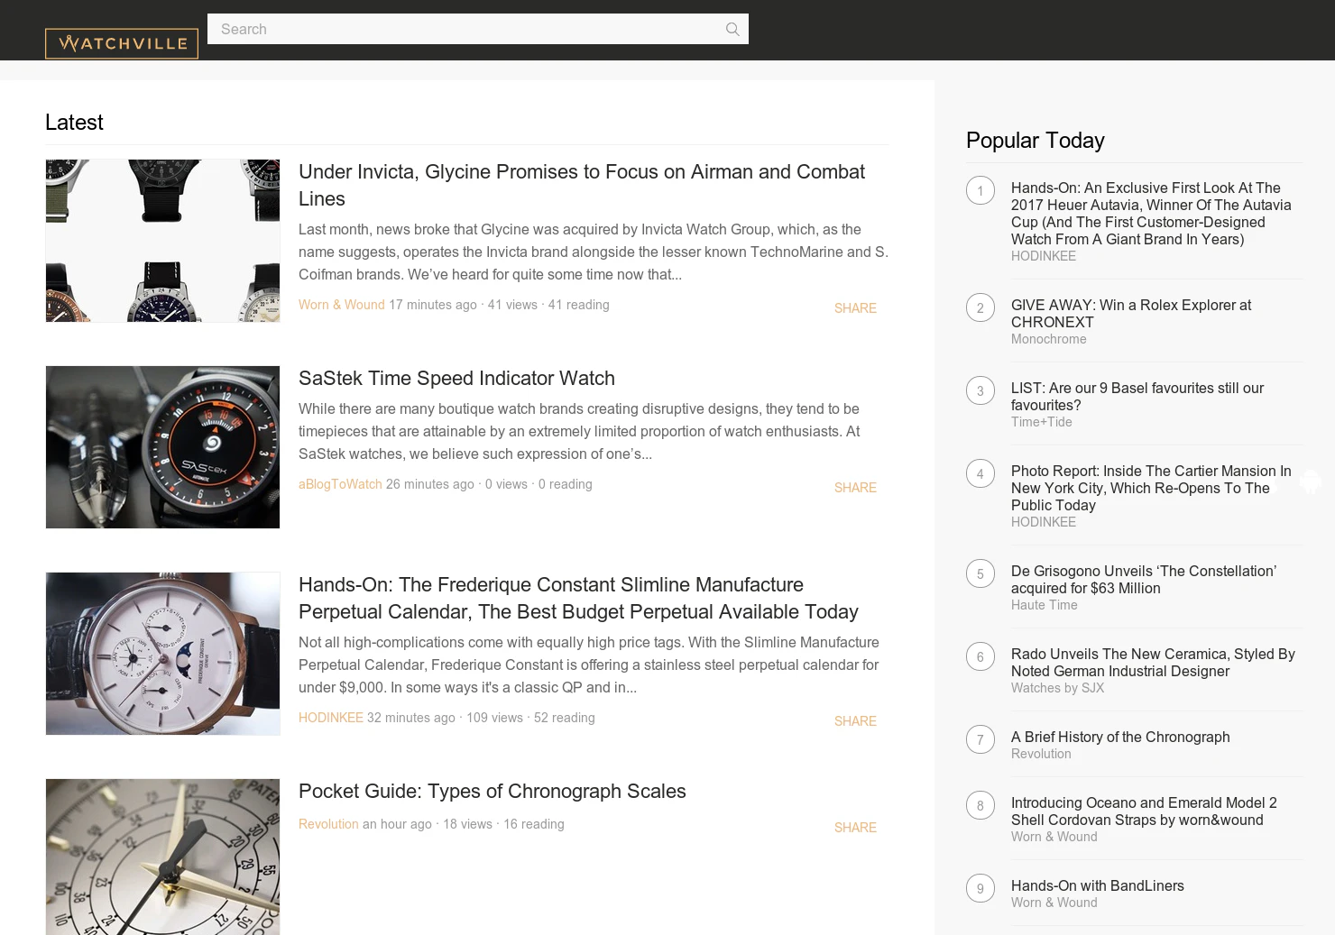Share the Frederique Constant article
Image resolution: width=1335 pixels, height=935 pixels.
[855, 721]
